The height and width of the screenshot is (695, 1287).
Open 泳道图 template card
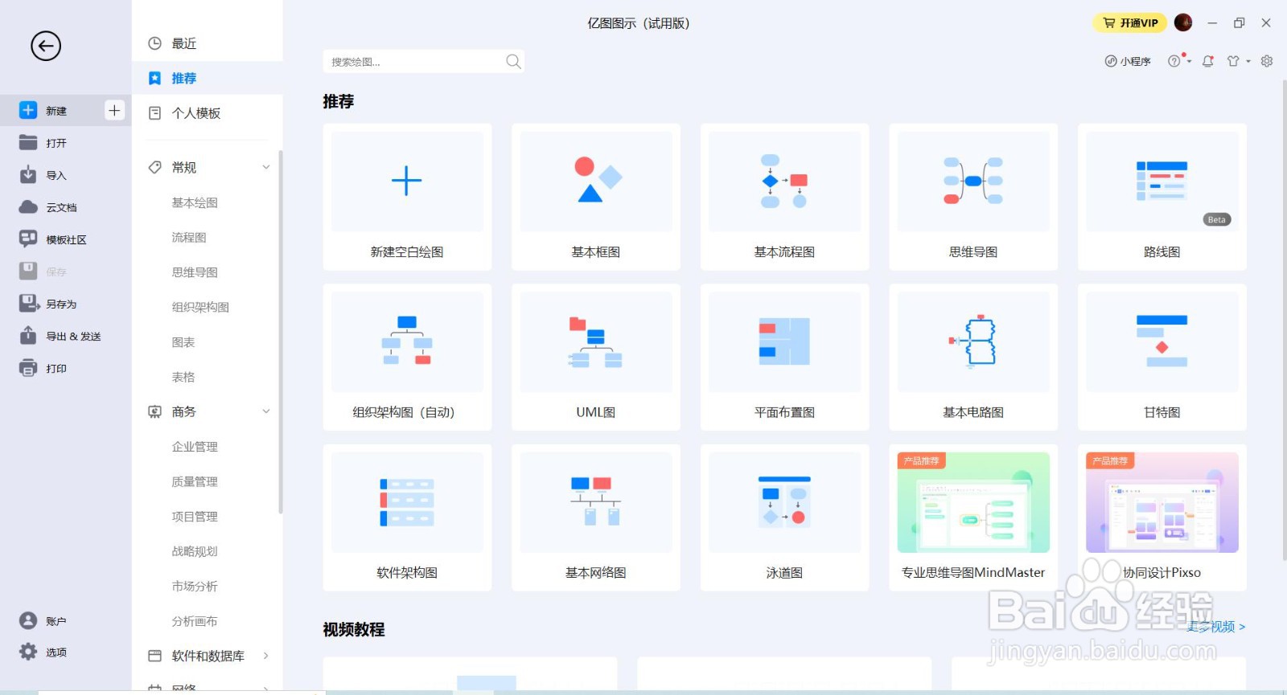click(784, 517)
